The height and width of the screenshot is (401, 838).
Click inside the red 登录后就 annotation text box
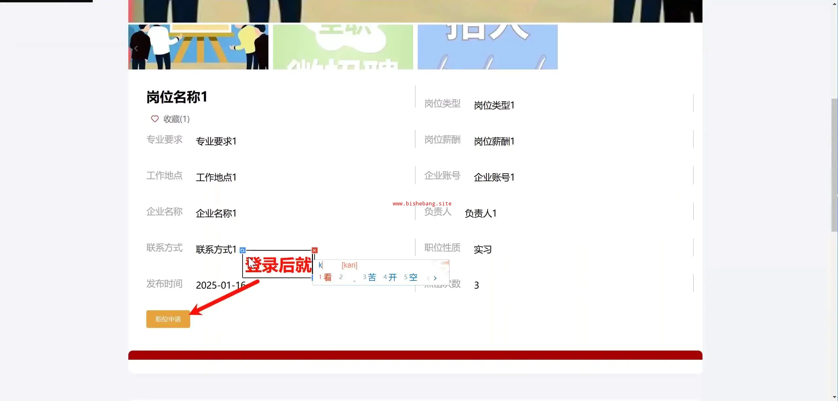point(278,265)
